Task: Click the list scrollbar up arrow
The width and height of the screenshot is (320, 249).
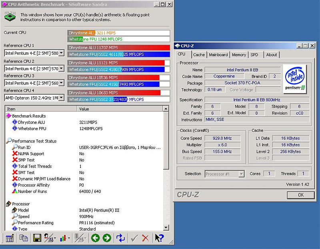Action: tap(166, 109)
